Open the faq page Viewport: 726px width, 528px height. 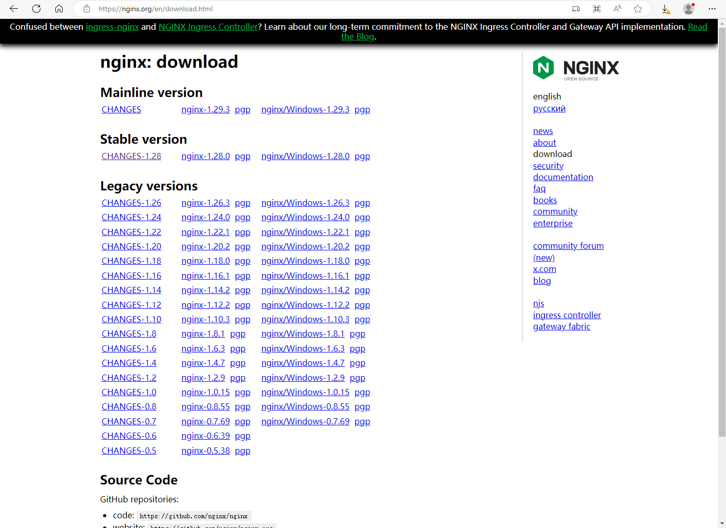pos(539,188)
